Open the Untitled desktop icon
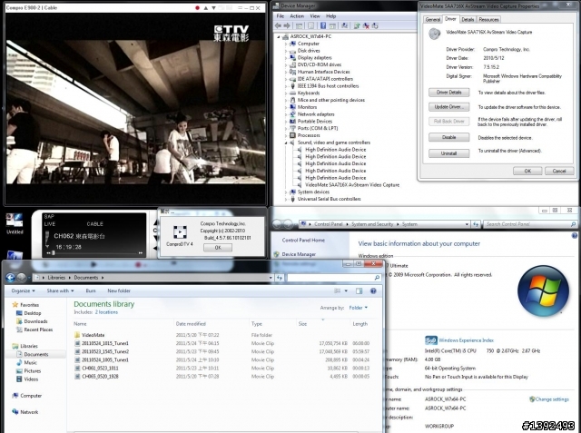 click(x=15, y=223)
